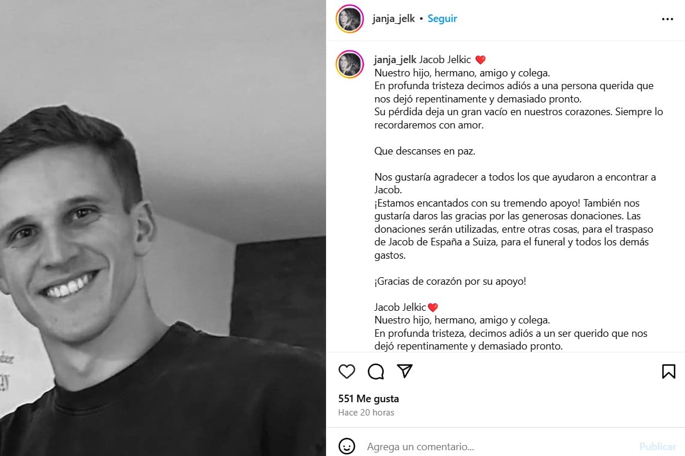Click the red heart emoji after Jacob Jelkic

481,60
